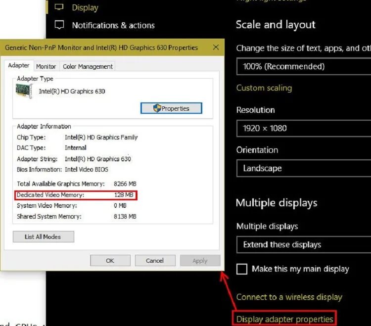Close the adapter properties dialog
This screenshot has width=371, height=326.
[x=216, y=47]
